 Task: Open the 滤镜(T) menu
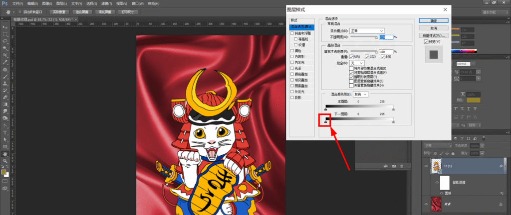click(106, 3)
